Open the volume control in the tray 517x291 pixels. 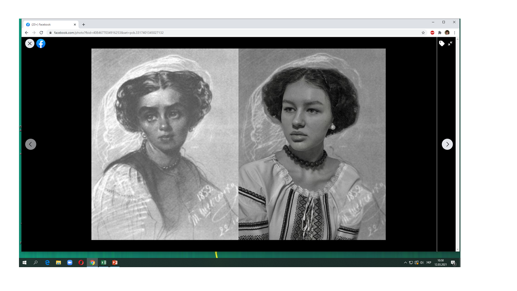[422, 263]
